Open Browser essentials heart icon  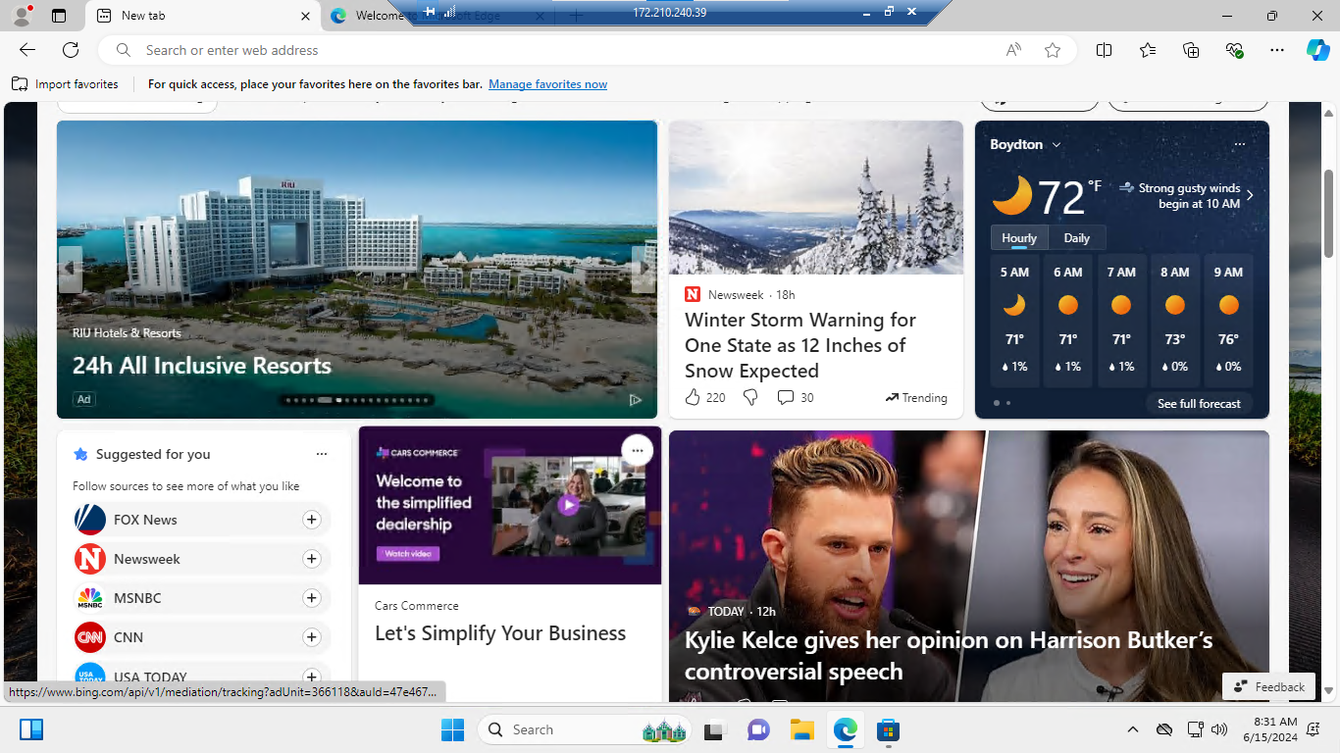(x=1234, y=50)
